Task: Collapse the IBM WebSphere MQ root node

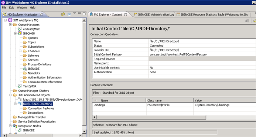Action: (x=6, y=20)
